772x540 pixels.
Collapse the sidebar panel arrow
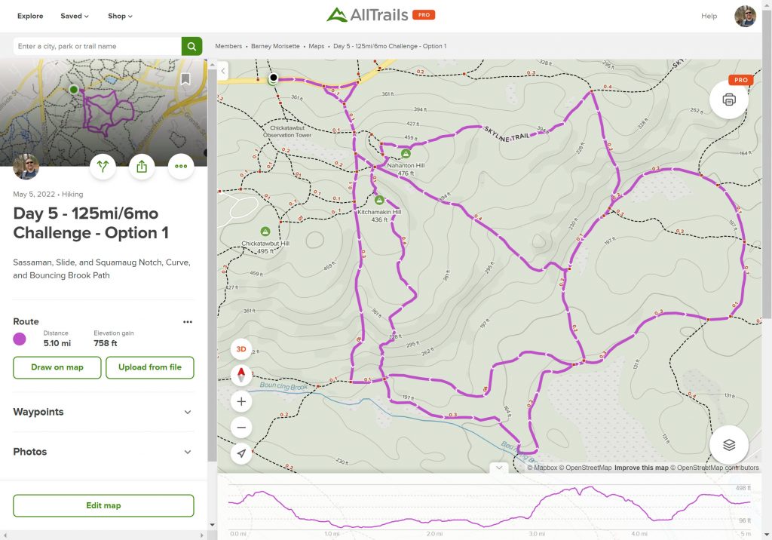(x=223, y=71)
